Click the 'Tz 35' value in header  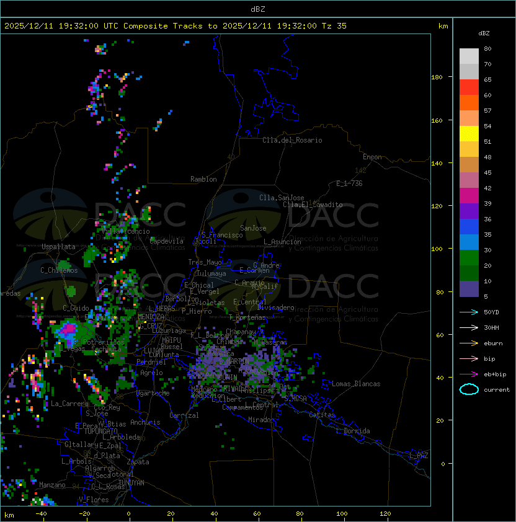(x=334, y=26)
